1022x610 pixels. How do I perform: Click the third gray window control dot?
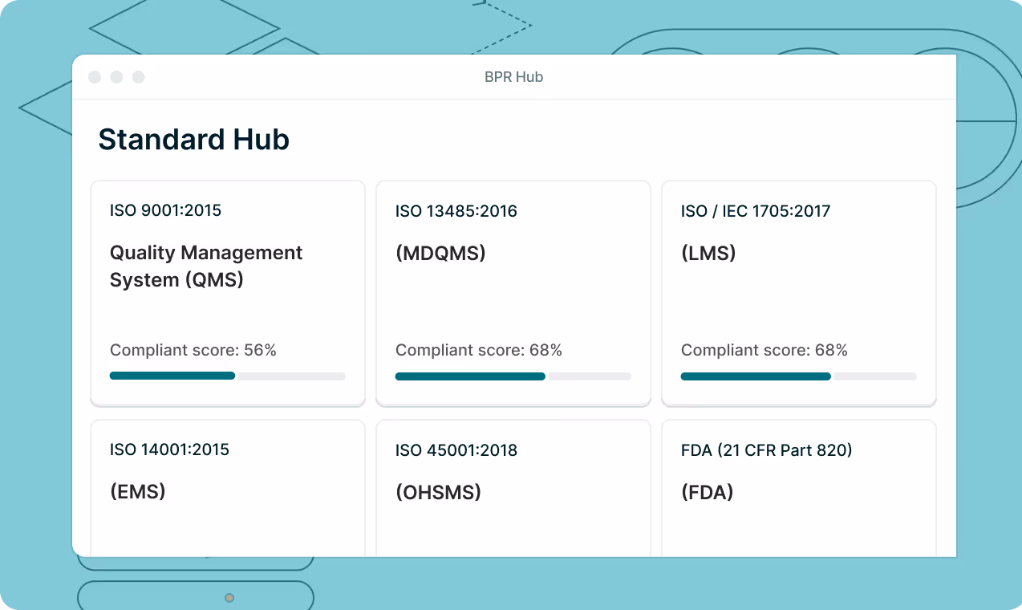(x=138, y=77)
